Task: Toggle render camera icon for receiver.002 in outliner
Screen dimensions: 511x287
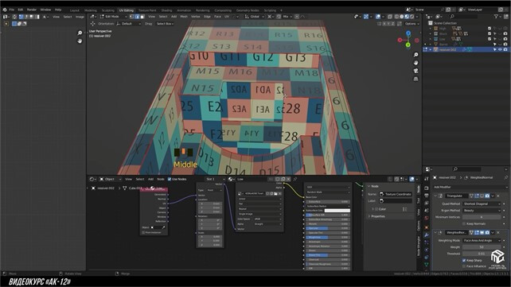Action: (505, 49)
